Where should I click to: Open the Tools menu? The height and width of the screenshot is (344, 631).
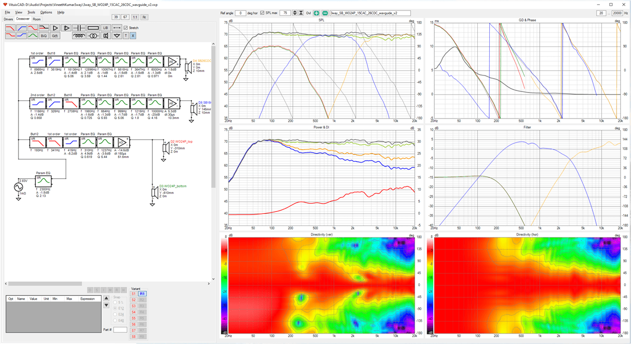tap(31, 12)
